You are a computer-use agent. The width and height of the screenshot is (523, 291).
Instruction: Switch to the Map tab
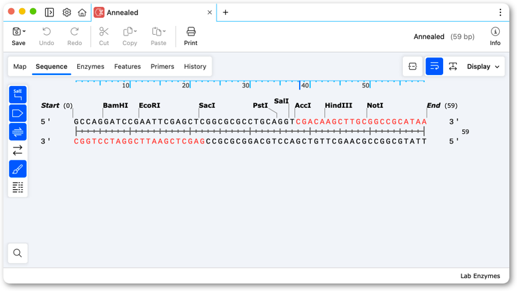click(20, 66)
